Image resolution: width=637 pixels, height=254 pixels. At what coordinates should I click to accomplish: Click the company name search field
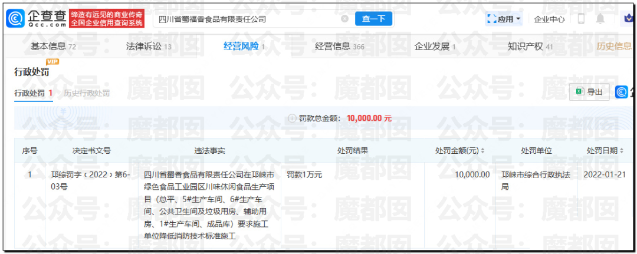pos(248,19)
